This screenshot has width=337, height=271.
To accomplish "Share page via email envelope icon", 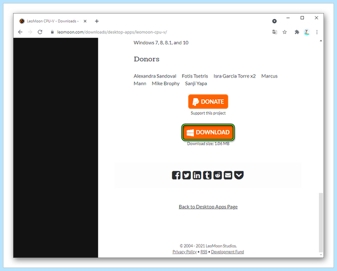I will point(228,175).
